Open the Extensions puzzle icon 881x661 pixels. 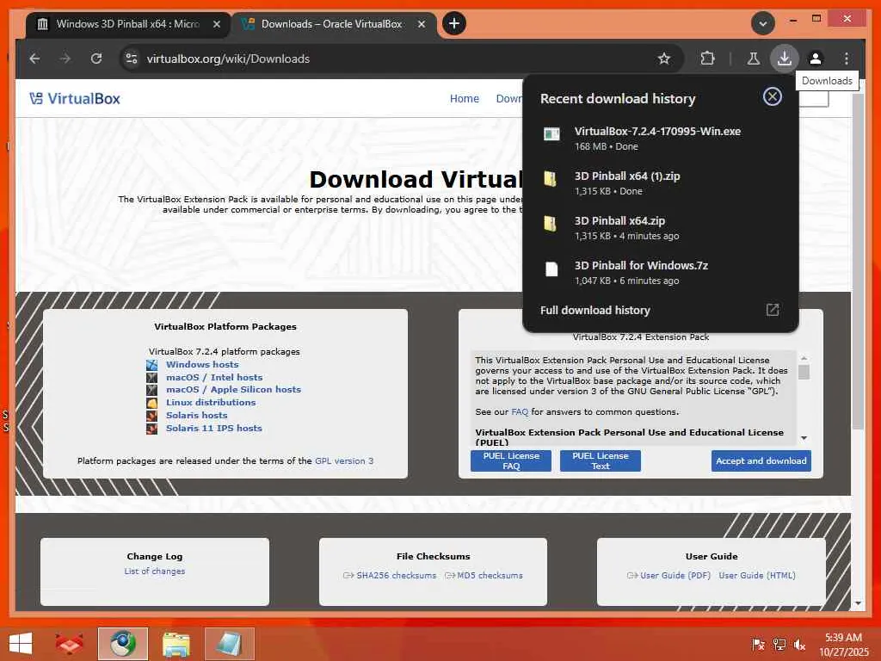[707, 59]
